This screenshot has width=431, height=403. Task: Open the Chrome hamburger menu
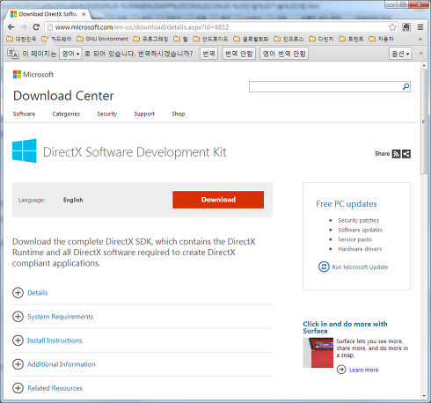pyautogui.click(x=420, y=27)
